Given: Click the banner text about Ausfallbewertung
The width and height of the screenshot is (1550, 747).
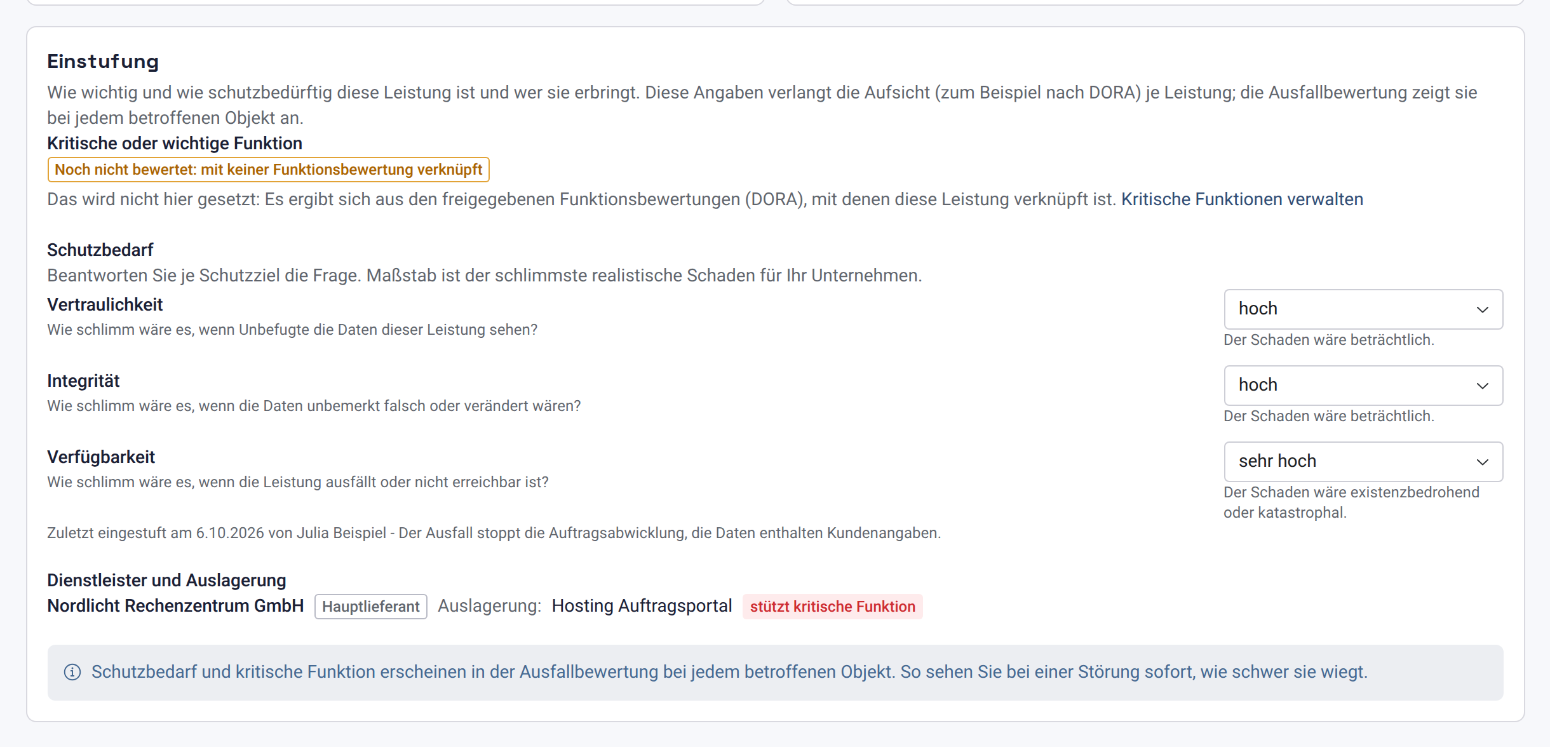Looking at the screenshot, I should [x=729, y=672].
